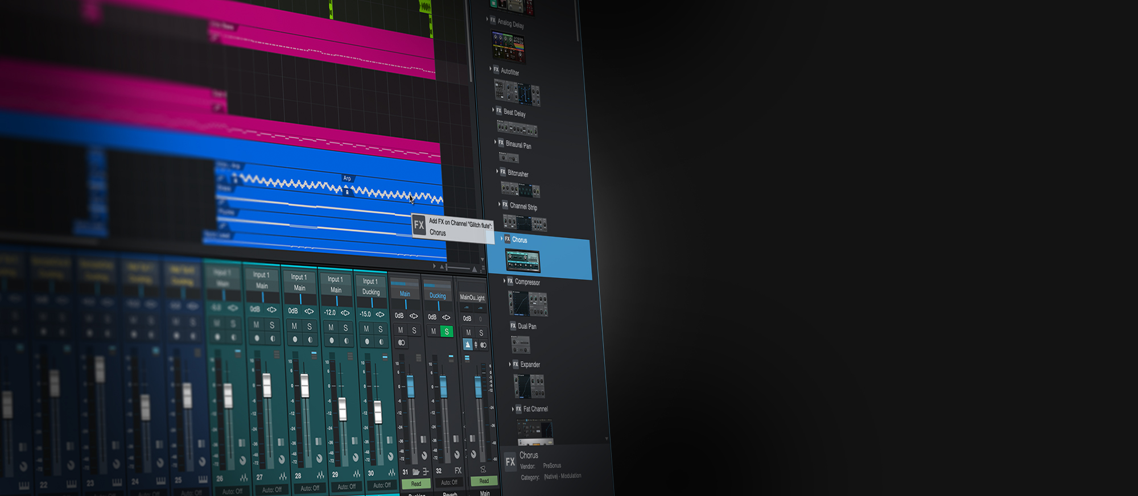Open the Main output selector on channel 31
The width and height of the screenshot is (1138, 496).
click(405, 294)
